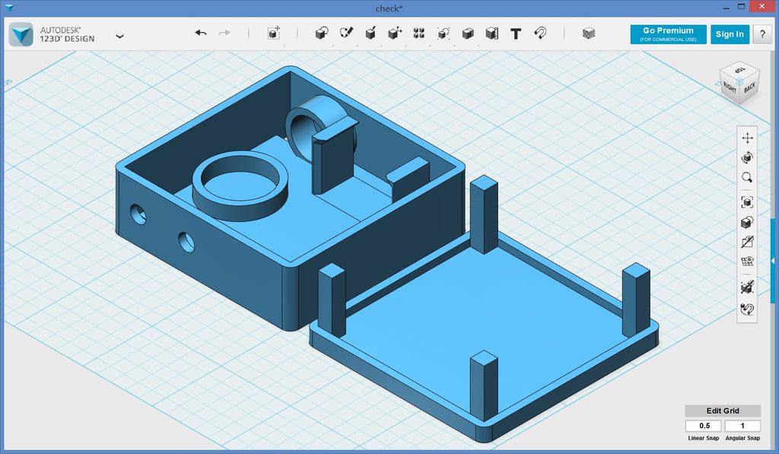The image size is (779, 454).
Task: Click the TOP face of view cube
Action: (x=740, y=69)
